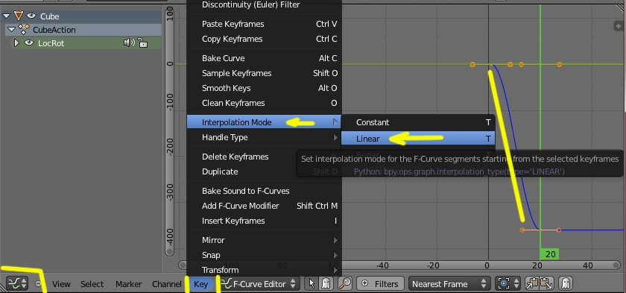626x293 pixels.
Task: Choose Discontinuity (Euler) Filter
Action: click(x=265, y=4)
